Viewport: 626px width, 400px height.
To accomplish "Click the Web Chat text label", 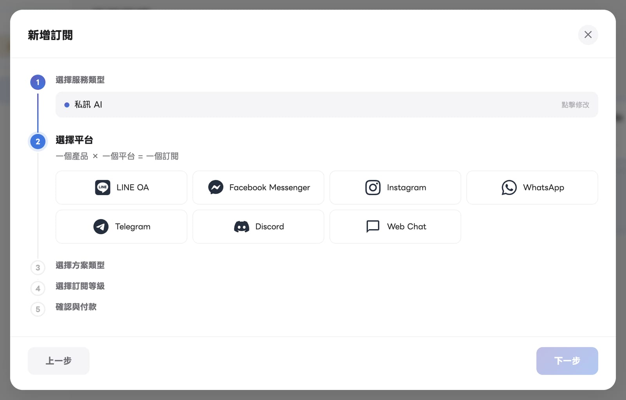I will pyautogui.click(x=407, y=226).
